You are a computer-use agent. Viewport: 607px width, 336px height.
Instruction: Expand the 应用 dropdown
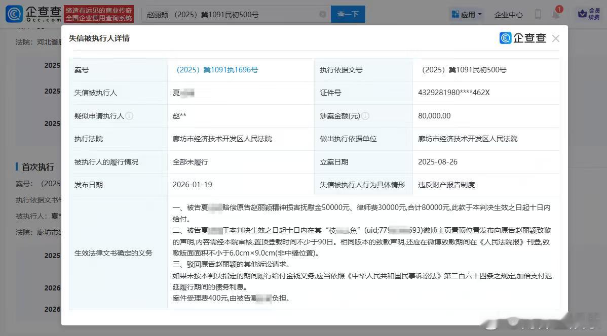point(467,14)
